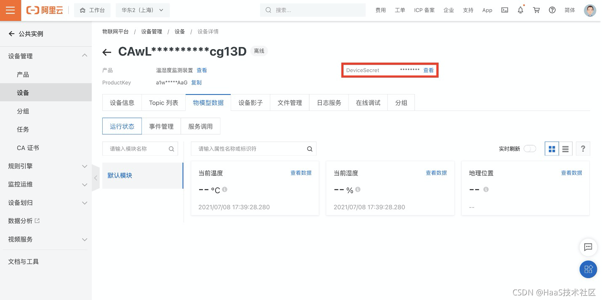Open 设备 in sidebar

click(46, 92)
